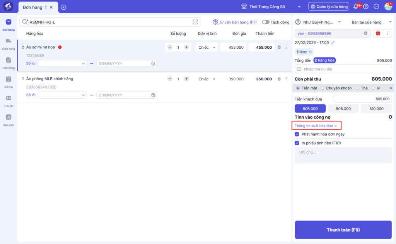
Task: Click the barcode scan icon in search box
Action: (x=195, y=22)
